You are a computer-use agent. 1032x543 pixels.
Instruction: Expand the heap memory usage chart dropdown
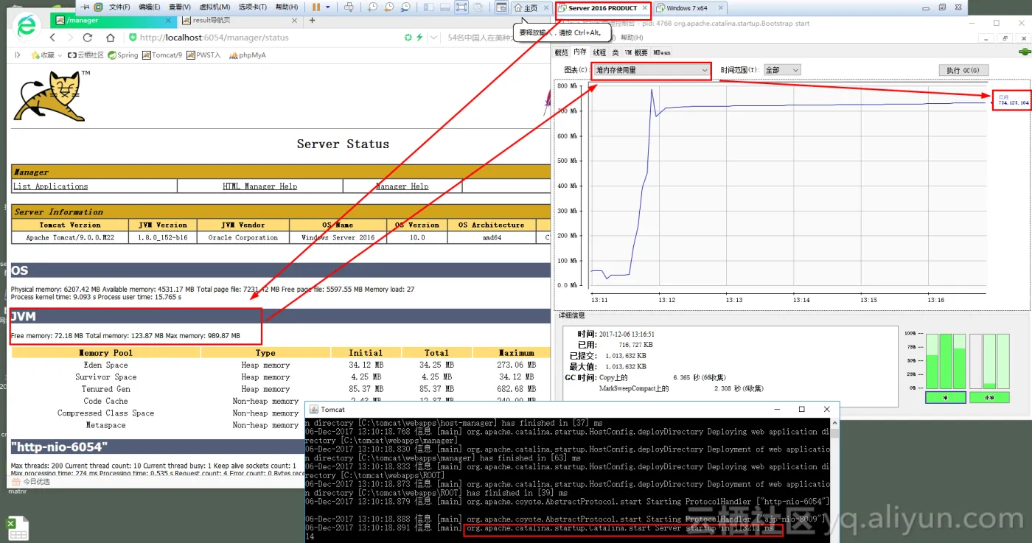click(651, 70)
